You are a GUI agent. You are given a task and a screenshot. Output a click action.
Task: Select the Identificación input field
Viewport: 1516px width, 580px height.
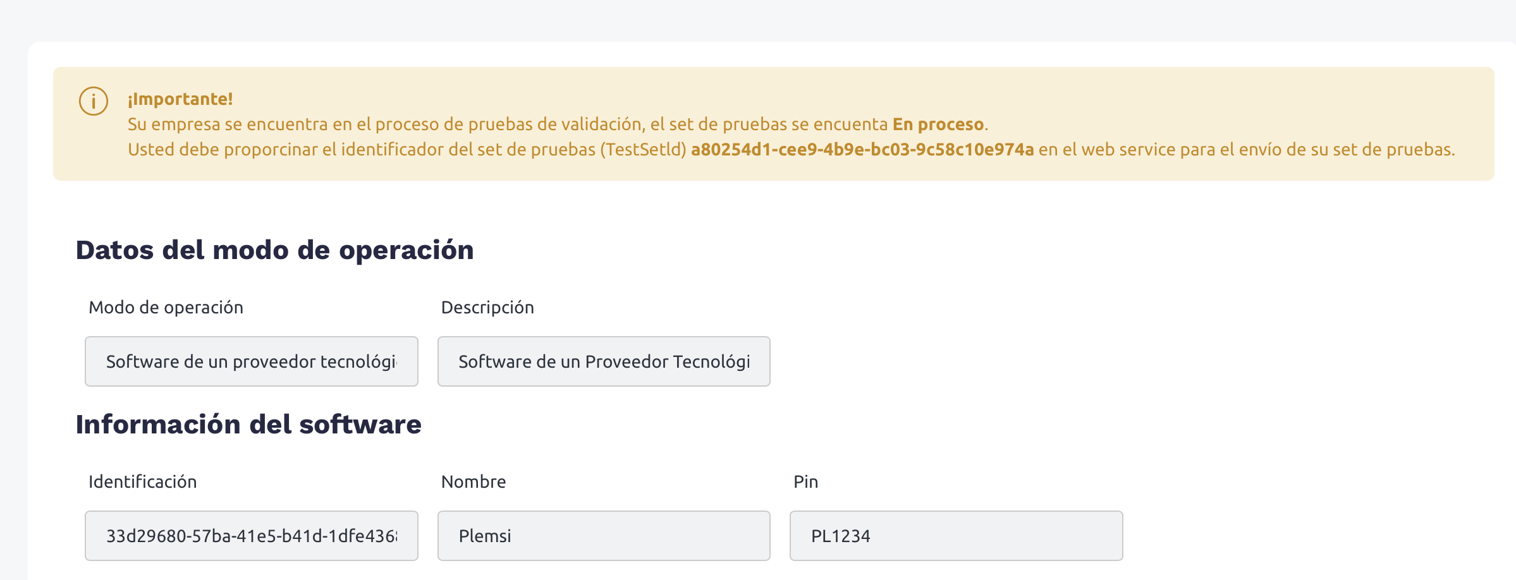click(251, 536)
